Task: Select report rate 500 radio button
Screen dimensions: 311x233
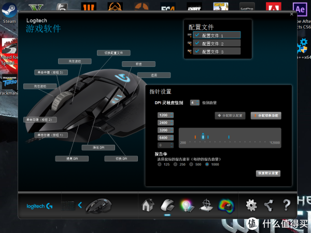Action: pos(191,165)
